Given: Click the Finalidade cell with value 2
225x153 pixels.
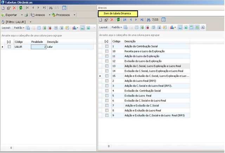Looking at the screenshot, I should (39, 47).
